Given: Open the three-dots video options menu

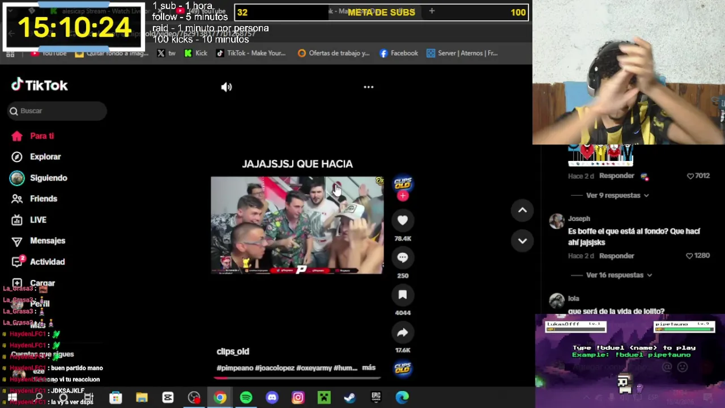Looking at the screenshot, I should pos(368,87).
